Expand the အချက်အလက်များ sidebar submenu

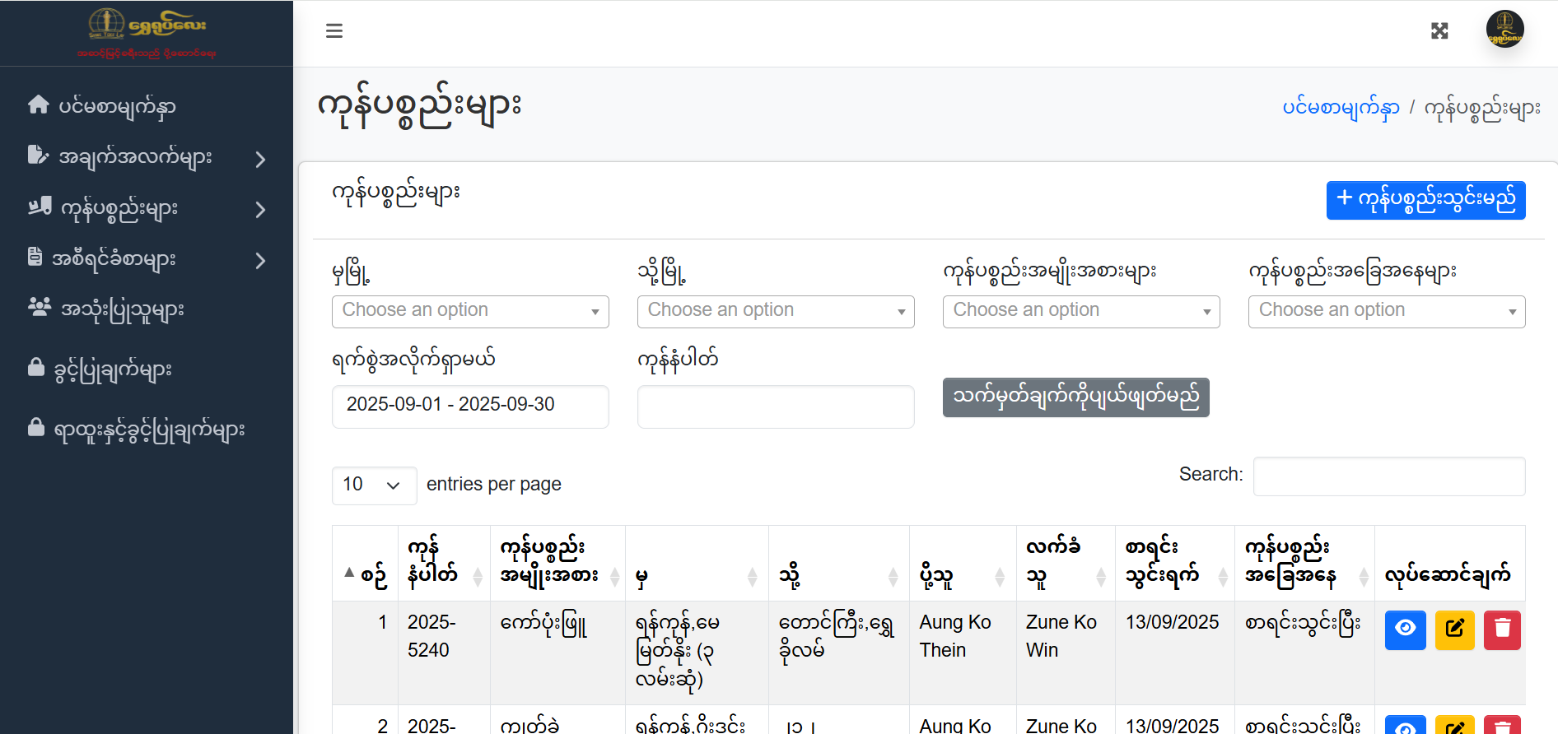[x=260, y=159]
